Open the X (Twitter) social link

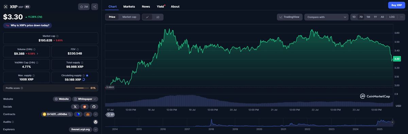click(x=75, y=107)
